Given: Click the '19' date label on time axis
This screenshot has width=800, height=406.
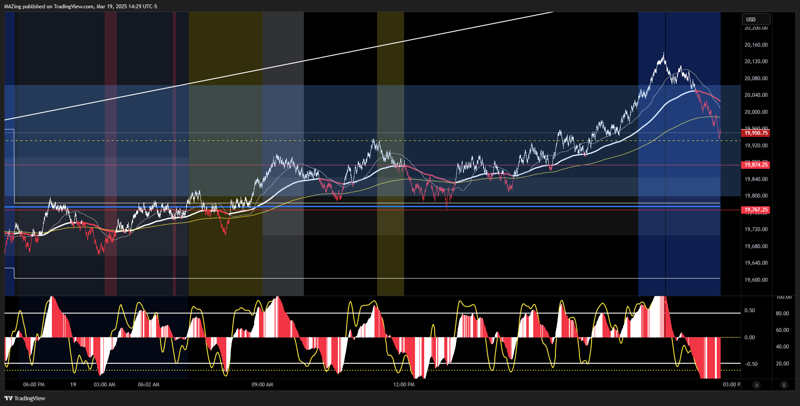Looking at the screenshot, I should click(73, 385).
